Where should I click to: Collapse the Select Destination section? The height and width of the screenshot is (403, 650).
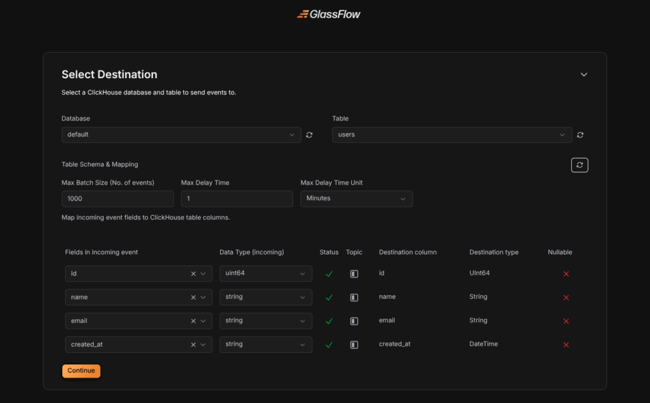coord(584,74)
